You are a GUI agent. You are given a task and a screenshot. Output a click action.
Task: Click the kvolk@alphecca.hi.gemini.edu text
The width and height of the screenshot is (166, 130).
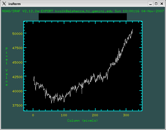click(84, 11)
